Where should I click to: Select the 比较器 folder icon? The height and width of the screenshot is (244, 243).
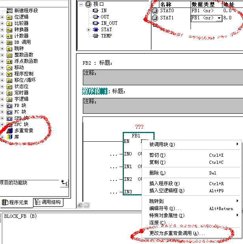pyautogui.click(x=9, y=24)
